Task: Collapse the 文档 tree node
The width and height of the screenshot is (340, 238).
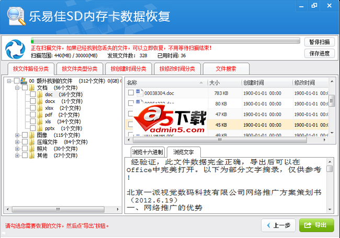Action: pyautogui.click(x=17, y=88)
